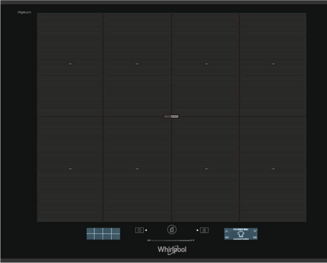Select the bottom second-from-right zone marker
327x263 pixels.
point(206,169)
